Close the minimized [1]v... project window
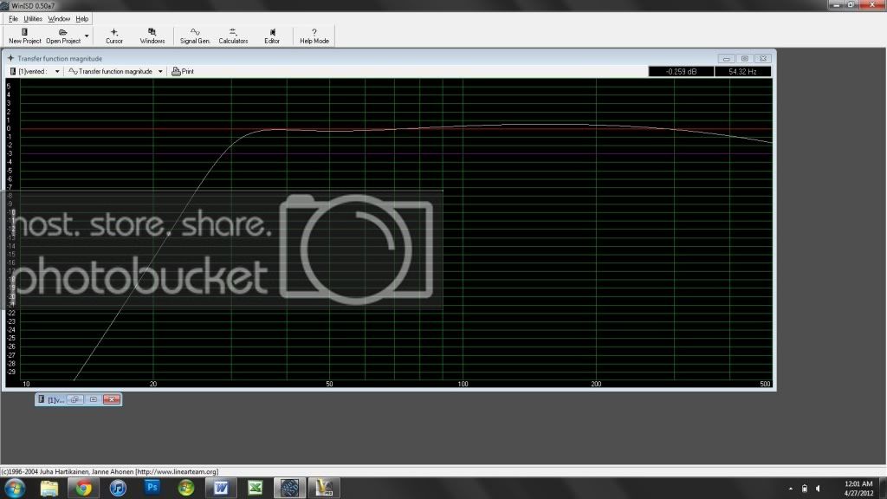The width and height of the screenshot is (887, 499). [x=112, y=399]
